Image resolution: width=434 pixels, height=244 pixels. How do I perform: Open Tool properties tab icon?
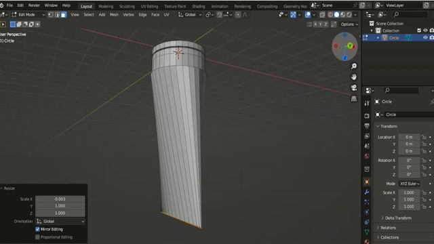367,103
